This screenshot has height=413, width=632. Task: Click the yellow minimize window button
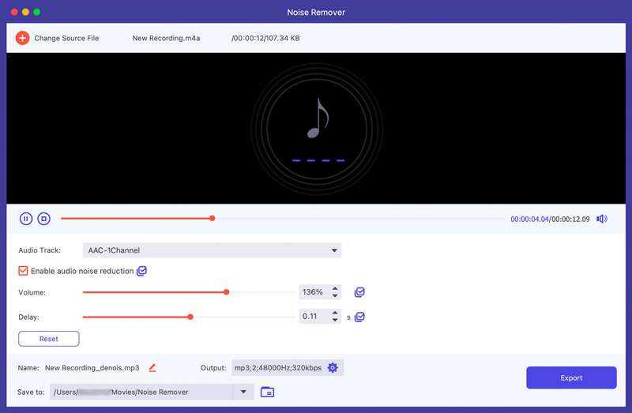point(25,12)
